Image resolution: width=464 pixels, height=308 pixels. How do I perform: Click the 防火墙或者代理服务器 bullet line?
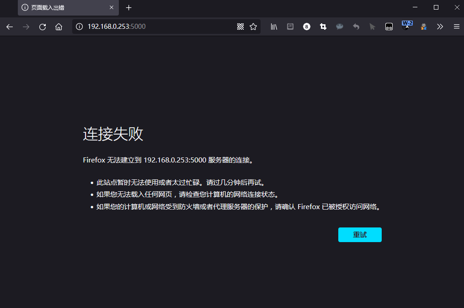pyautogui.click(x=239, y=207)
